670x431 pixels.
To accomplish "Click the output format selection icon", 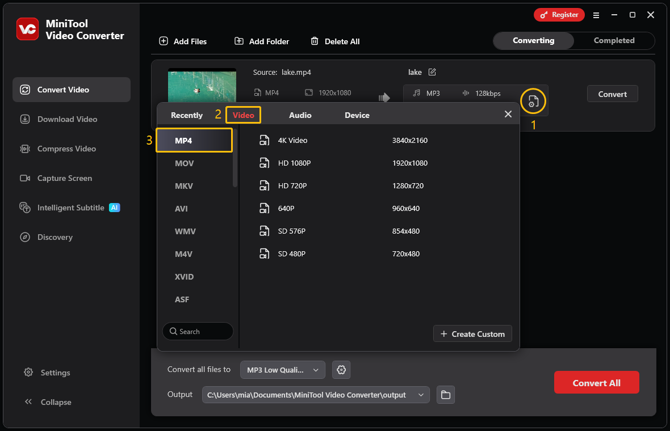I will [533, 101].
